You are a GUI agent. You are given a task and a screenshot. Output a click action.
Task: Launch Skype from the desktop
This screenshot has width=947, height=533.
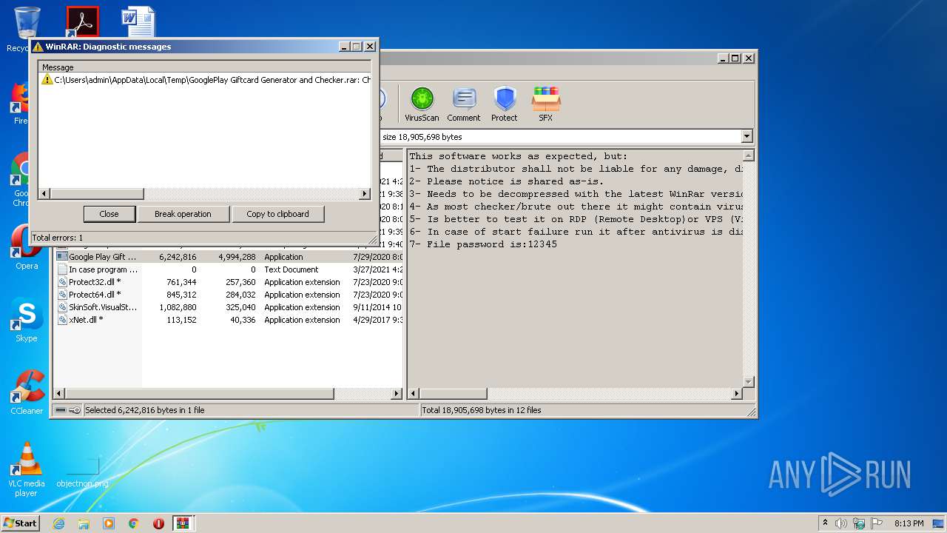click(27, 320)
